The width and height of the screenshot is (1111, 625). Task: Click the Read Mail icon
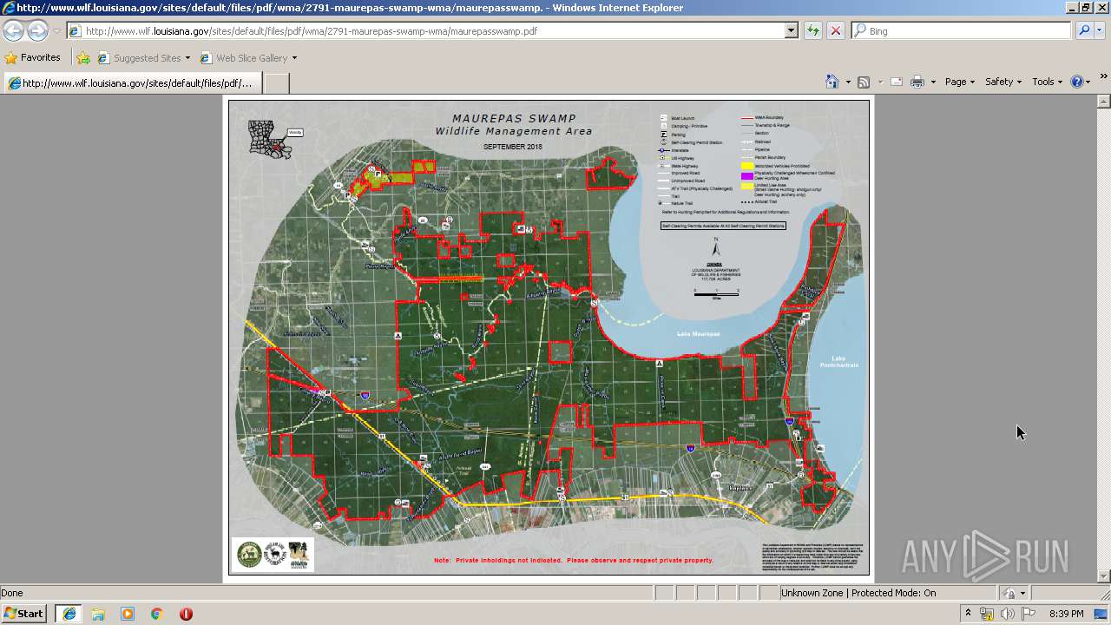897,82
